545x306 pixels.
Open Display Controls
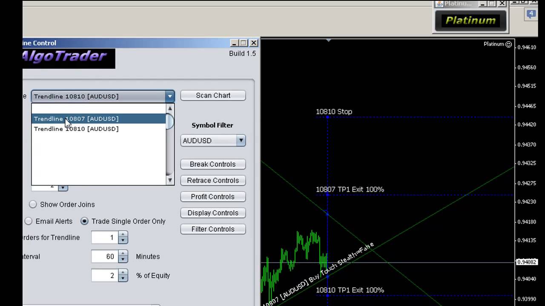pyautogui.click(x=213, y=212)
